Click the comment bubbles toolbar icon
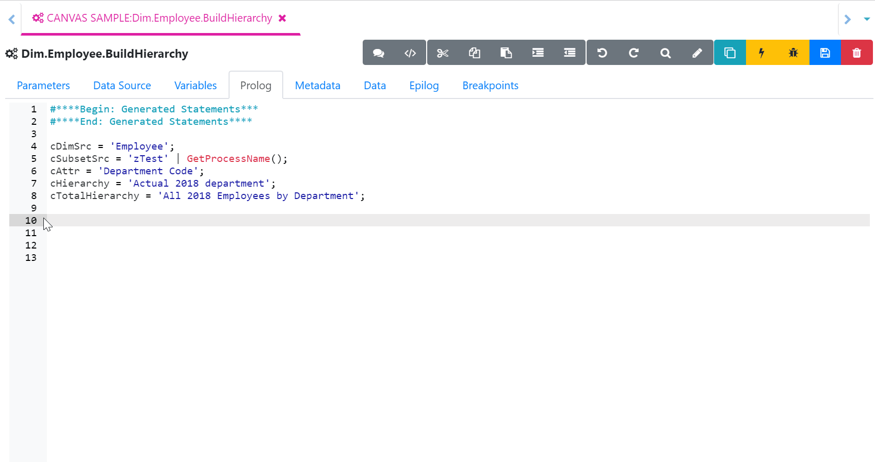This screenshot has height=462, width=875. click(x=379, y=53)
